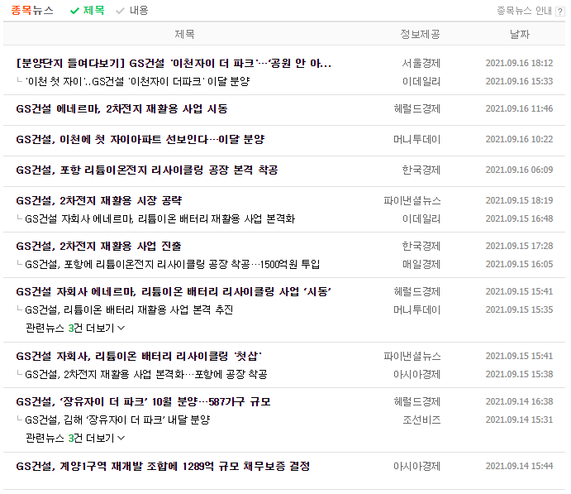Click the 정보제공 column header
This screenshot has width=571, height=494.
click(420, 34)
